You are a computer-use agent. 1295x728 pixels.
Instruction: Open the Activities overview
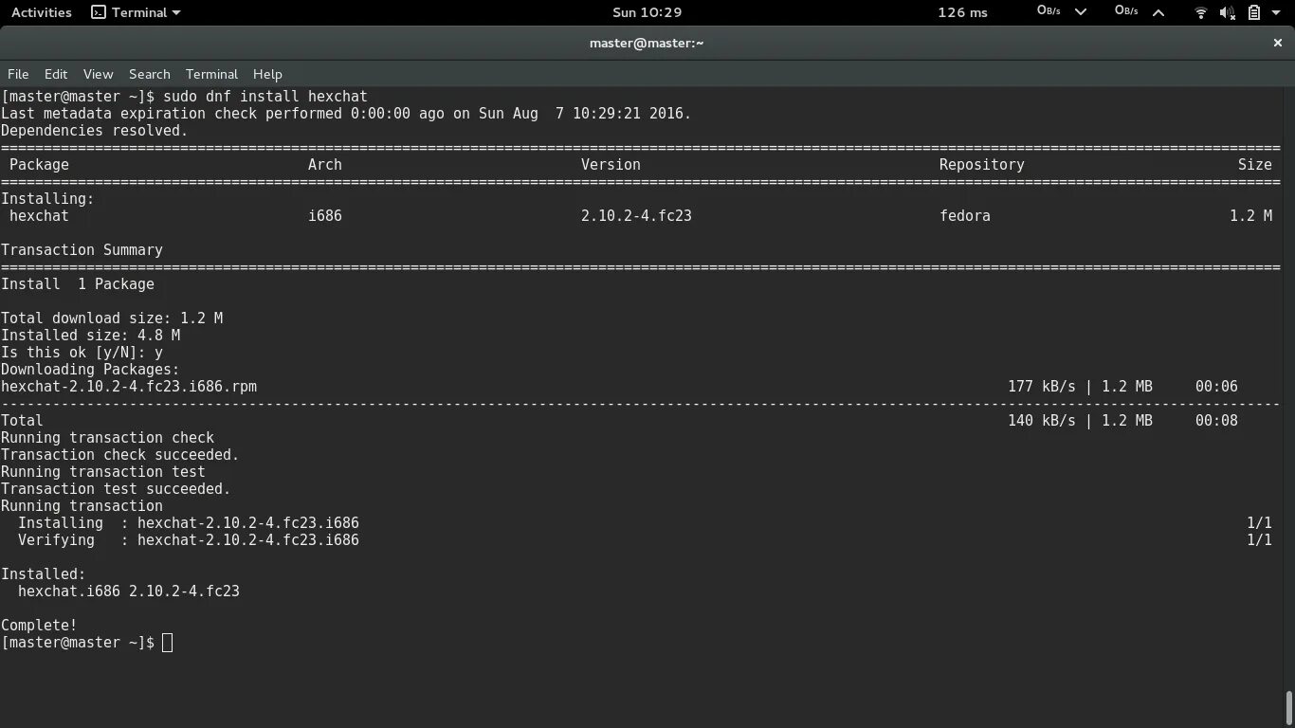click(x=42, y=12)
